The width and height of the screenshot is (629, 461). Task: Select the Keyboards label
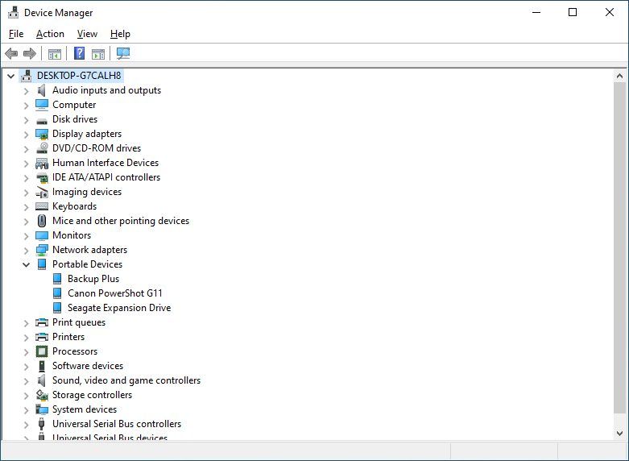click(x=74, y=206)
